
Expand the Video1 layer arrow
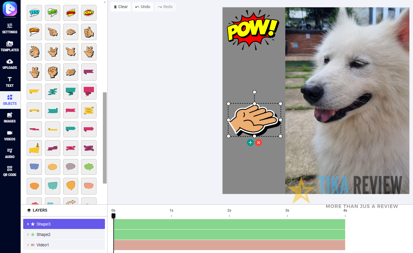28,245
